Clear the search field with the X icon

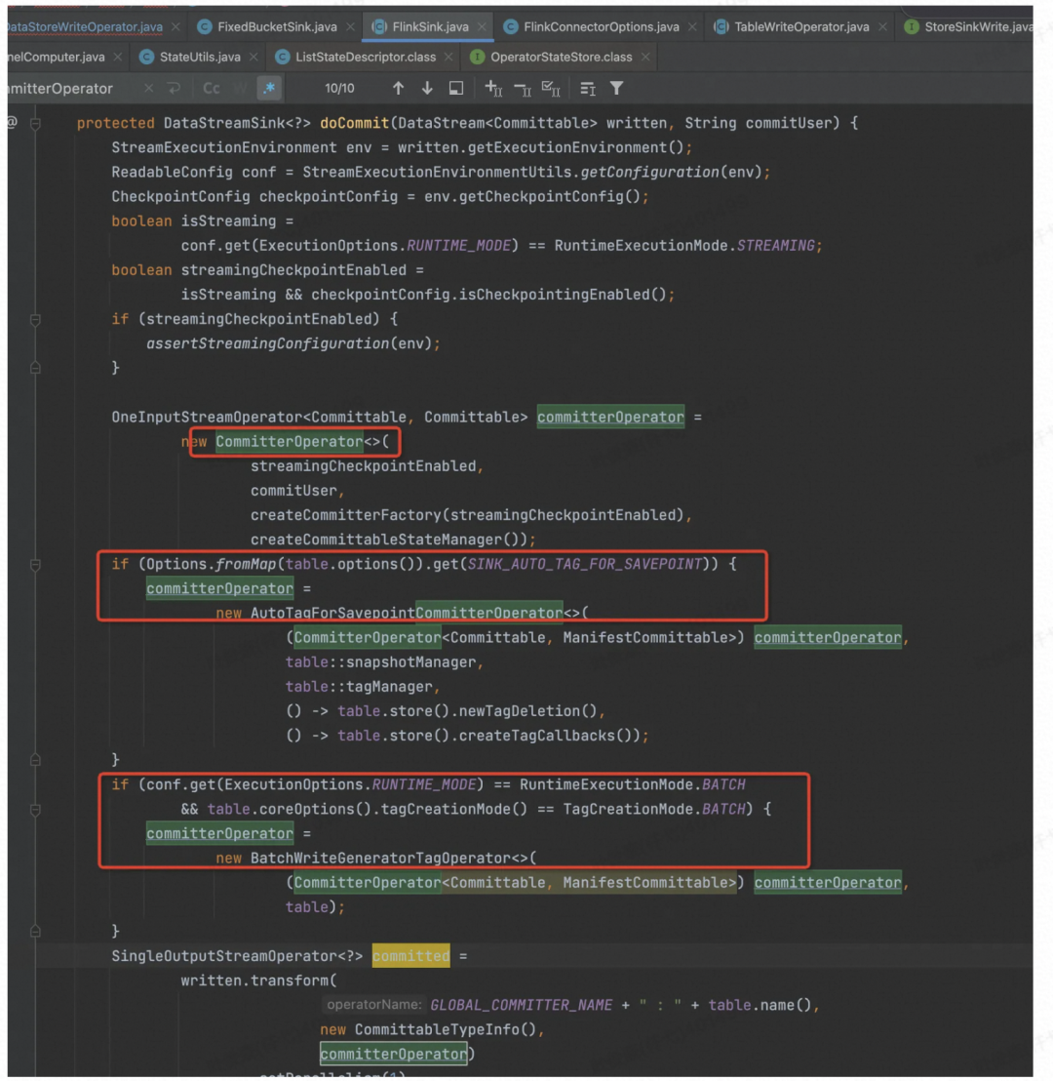point(148,88)
